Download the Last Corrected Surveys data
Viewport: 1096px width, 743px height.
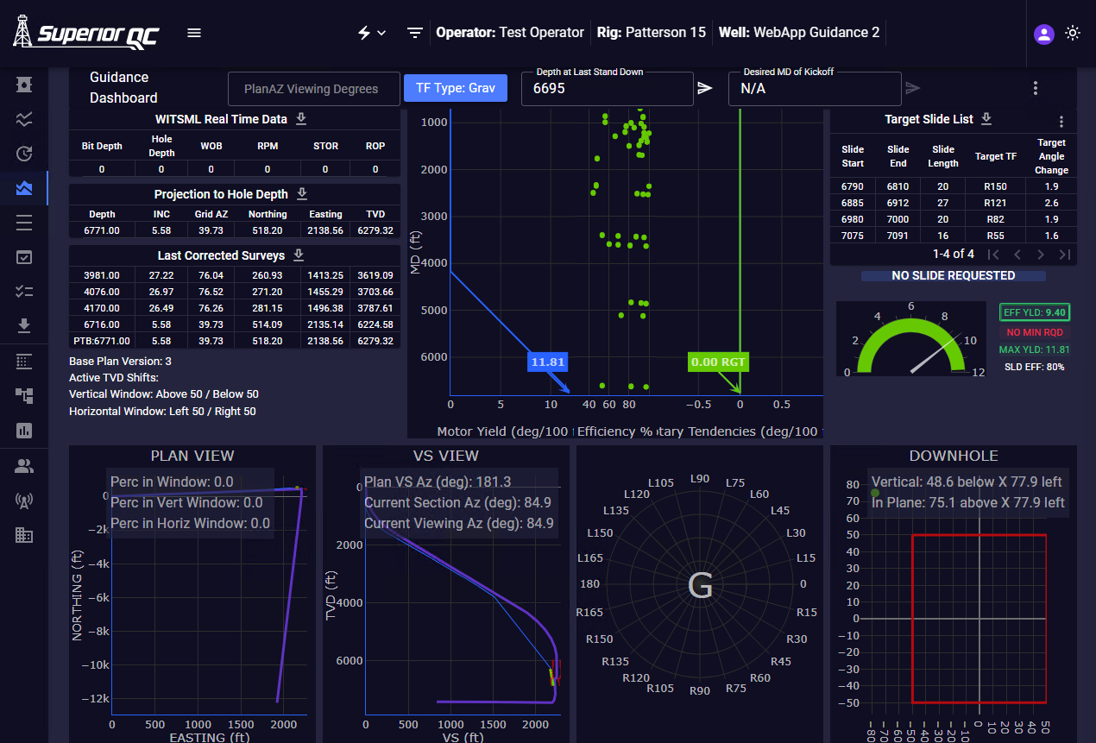click(x=298, y=255)
